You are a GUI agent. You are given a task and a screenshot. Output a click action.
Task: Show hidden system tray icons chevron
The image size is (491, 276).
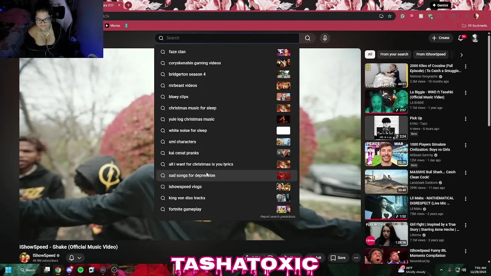point(441,270)
